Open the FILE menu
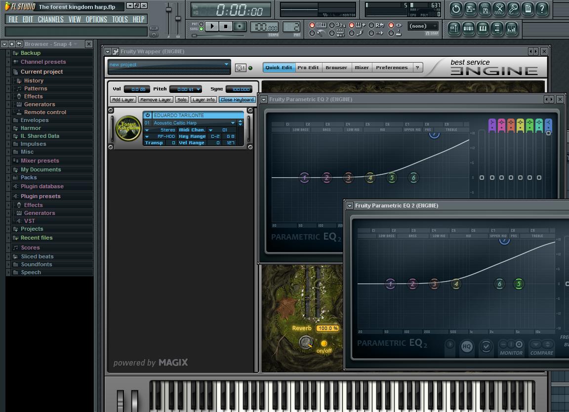This screenshot has width=569, height=412. click(x=13, y=19)
